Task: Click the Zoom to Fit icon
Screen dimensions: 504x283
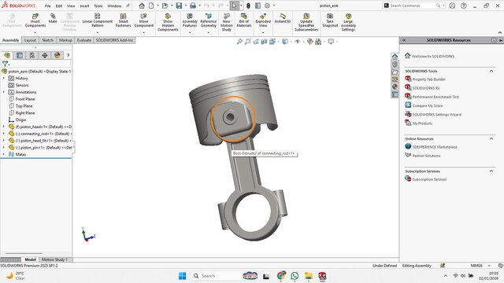Action: (239, 42)
